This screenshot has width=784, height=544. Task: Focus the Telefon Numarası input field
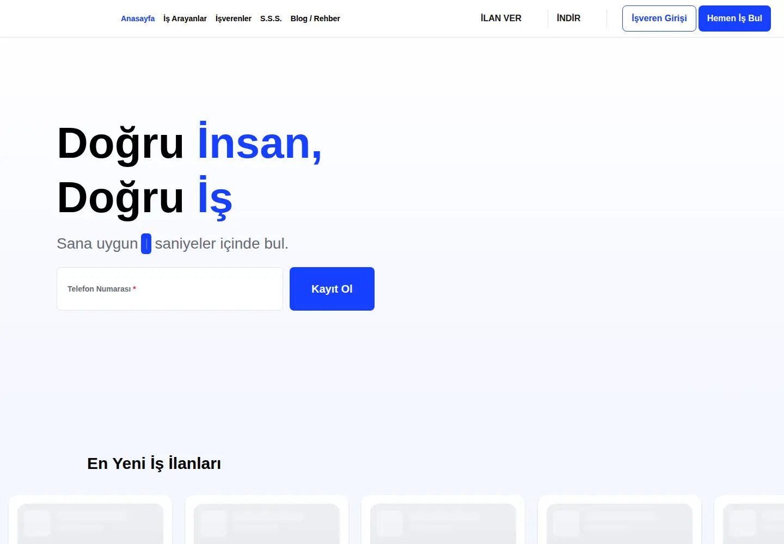coord(170,289)
